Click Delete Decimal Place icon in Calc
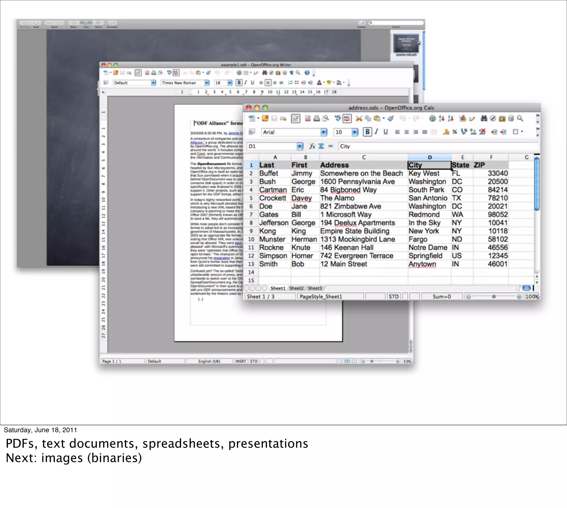 (482, 132)
